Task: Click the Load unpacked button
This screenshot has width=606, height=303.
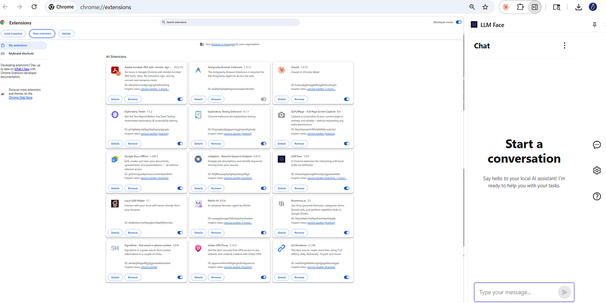Action: click(13, 33)
